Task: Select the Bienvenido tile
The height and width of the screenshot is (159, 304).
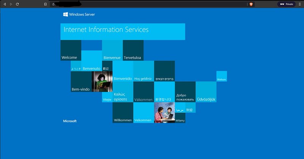Action: point(123,71)
